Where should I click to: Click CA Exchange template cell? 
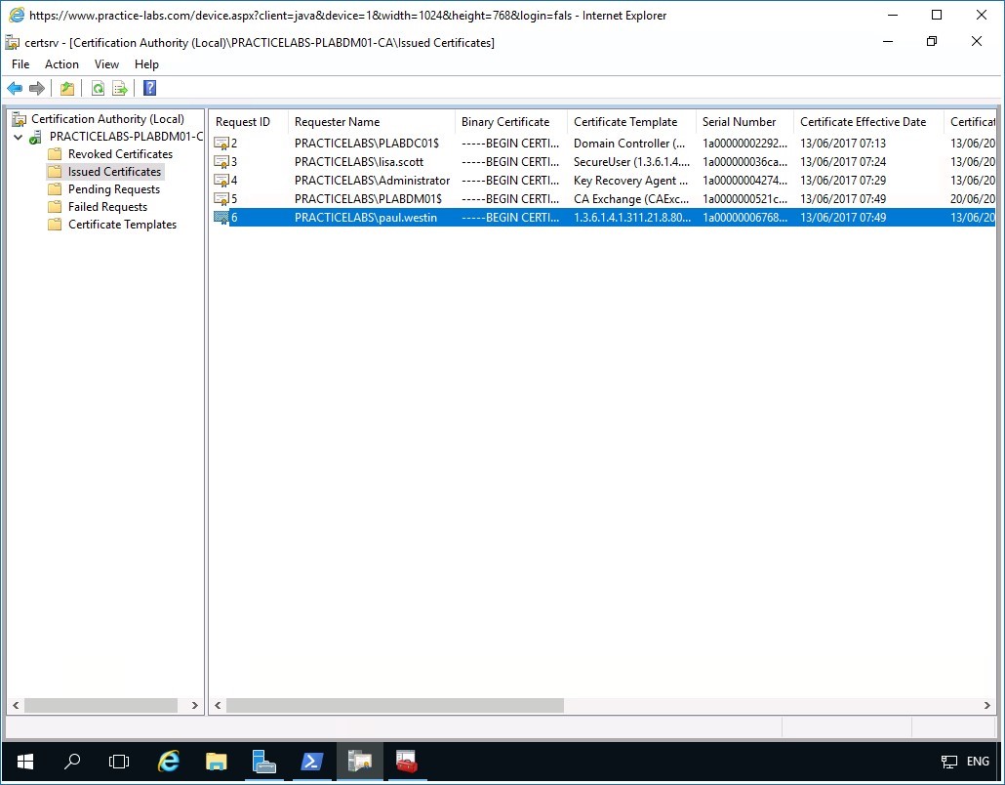pos(631,199)
